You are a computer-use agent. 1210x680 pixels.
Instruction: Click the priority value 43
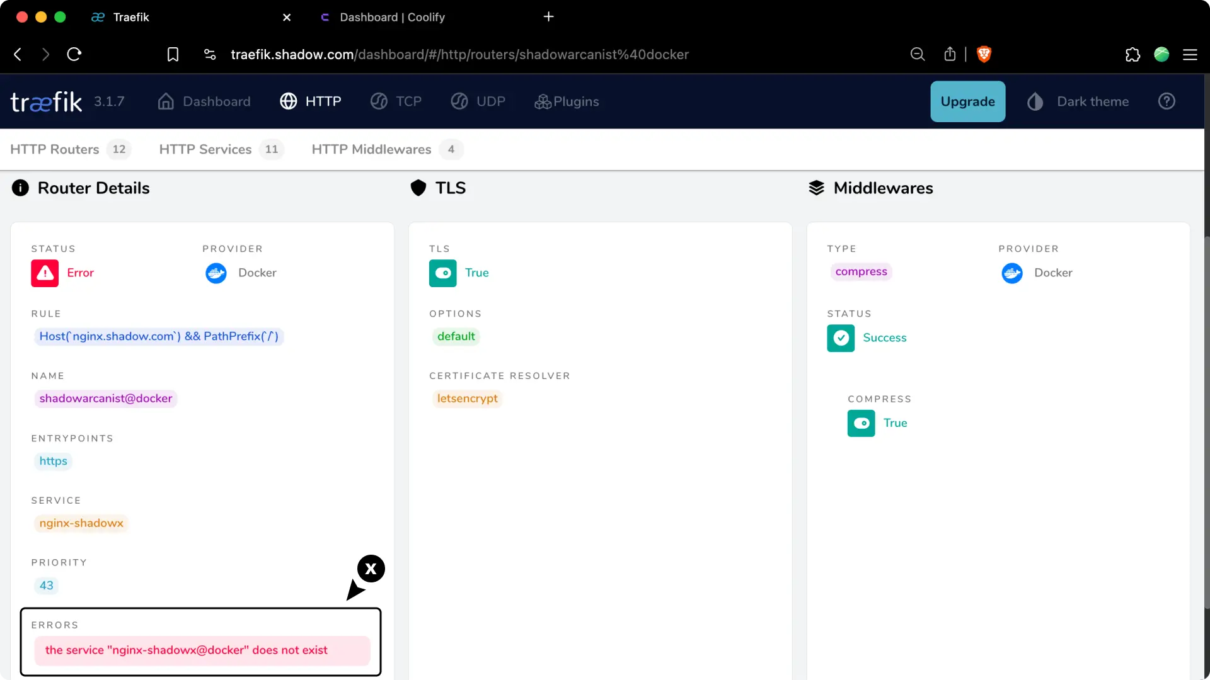[47, 586]
